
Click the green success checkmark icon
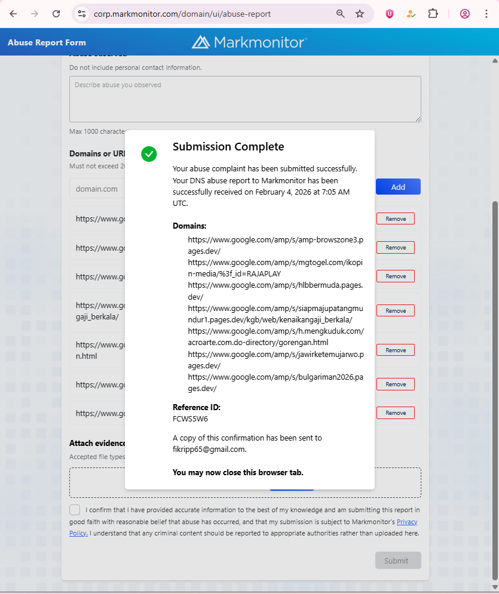coord(149,154)
